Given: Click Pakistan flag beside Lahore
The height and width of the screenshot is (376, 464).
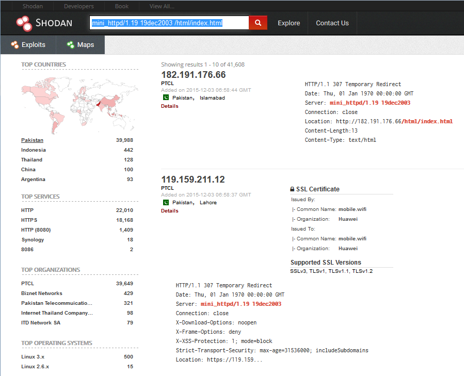Looking at the screenshot, I should [166, 202].
